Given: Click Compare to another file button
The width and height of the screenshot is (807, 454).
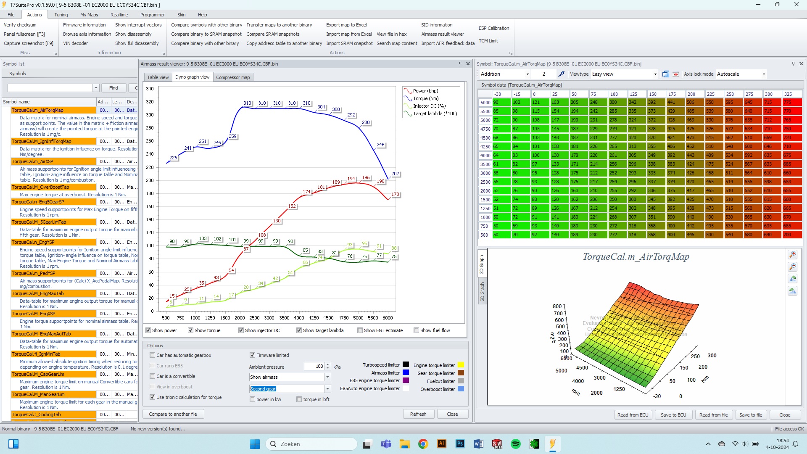Looking at the screenshot, I should 173,414.
